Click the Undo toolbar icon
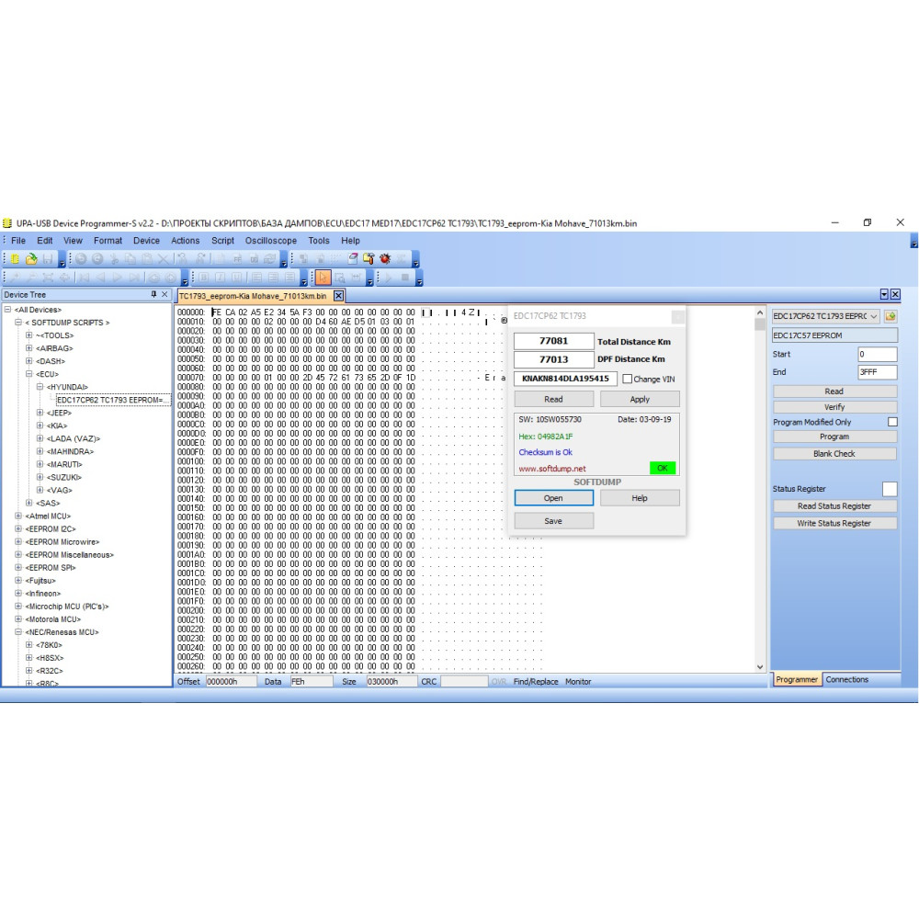The width and height of the screenshot is (919, 919). pos(81,258)
